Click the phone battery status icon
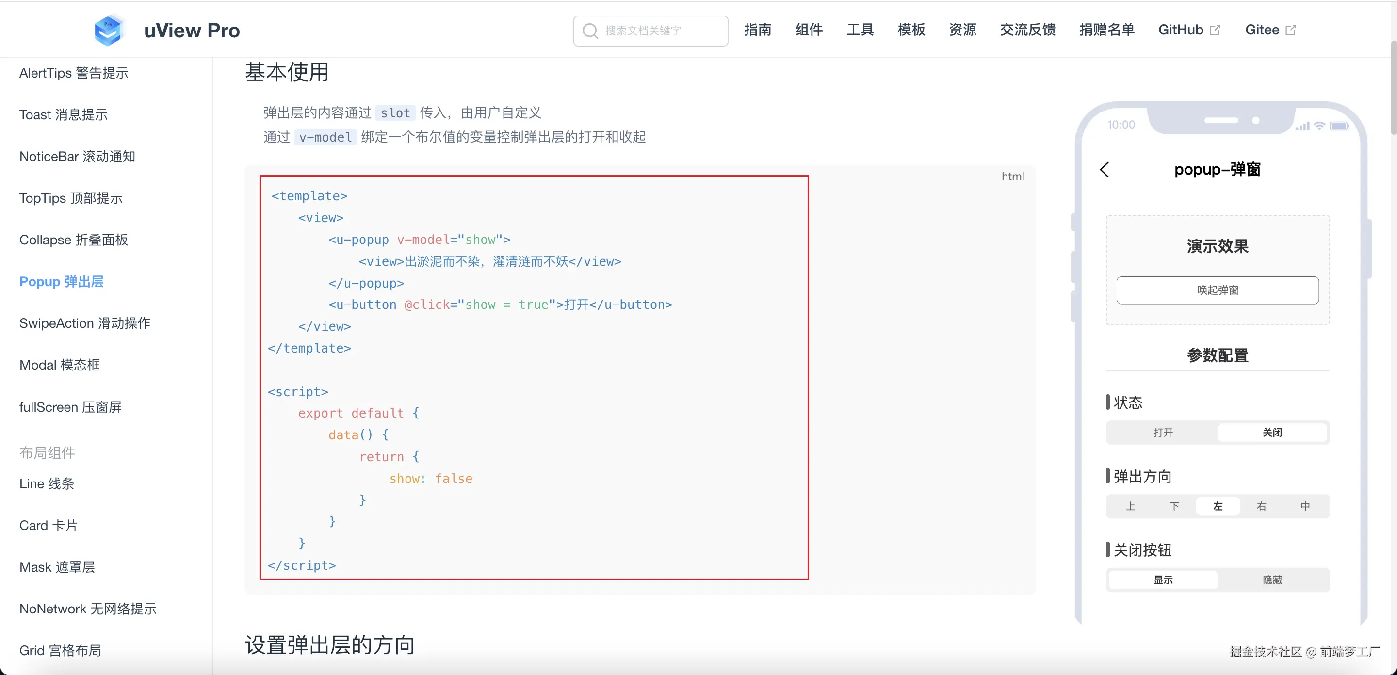Screen dimensions: 1397x675 coord(1338,126)
